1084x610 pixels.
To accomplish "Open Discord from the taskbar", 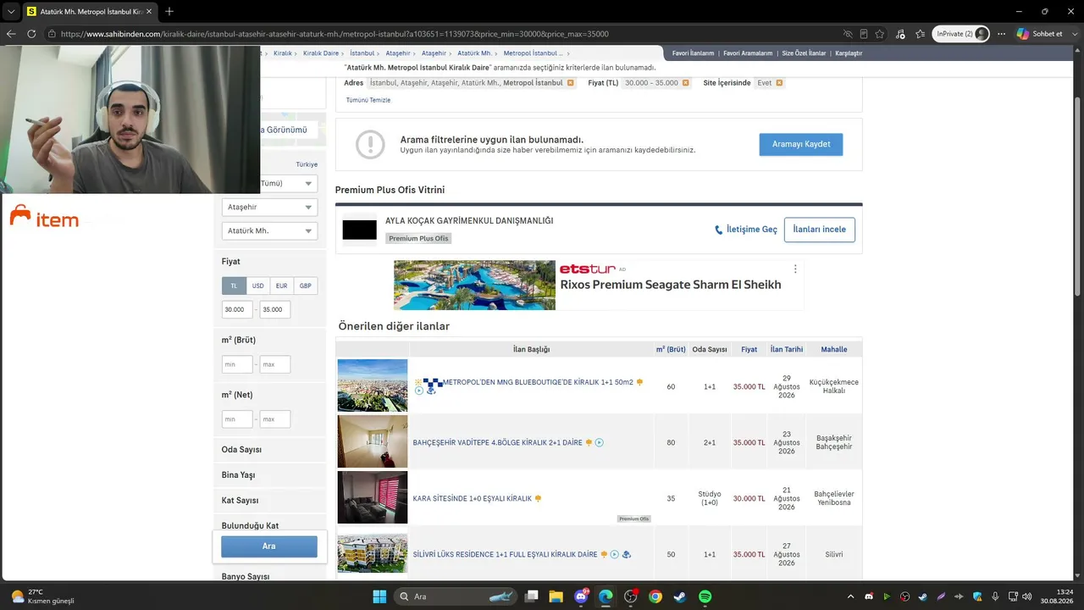I will coord(581,596).
